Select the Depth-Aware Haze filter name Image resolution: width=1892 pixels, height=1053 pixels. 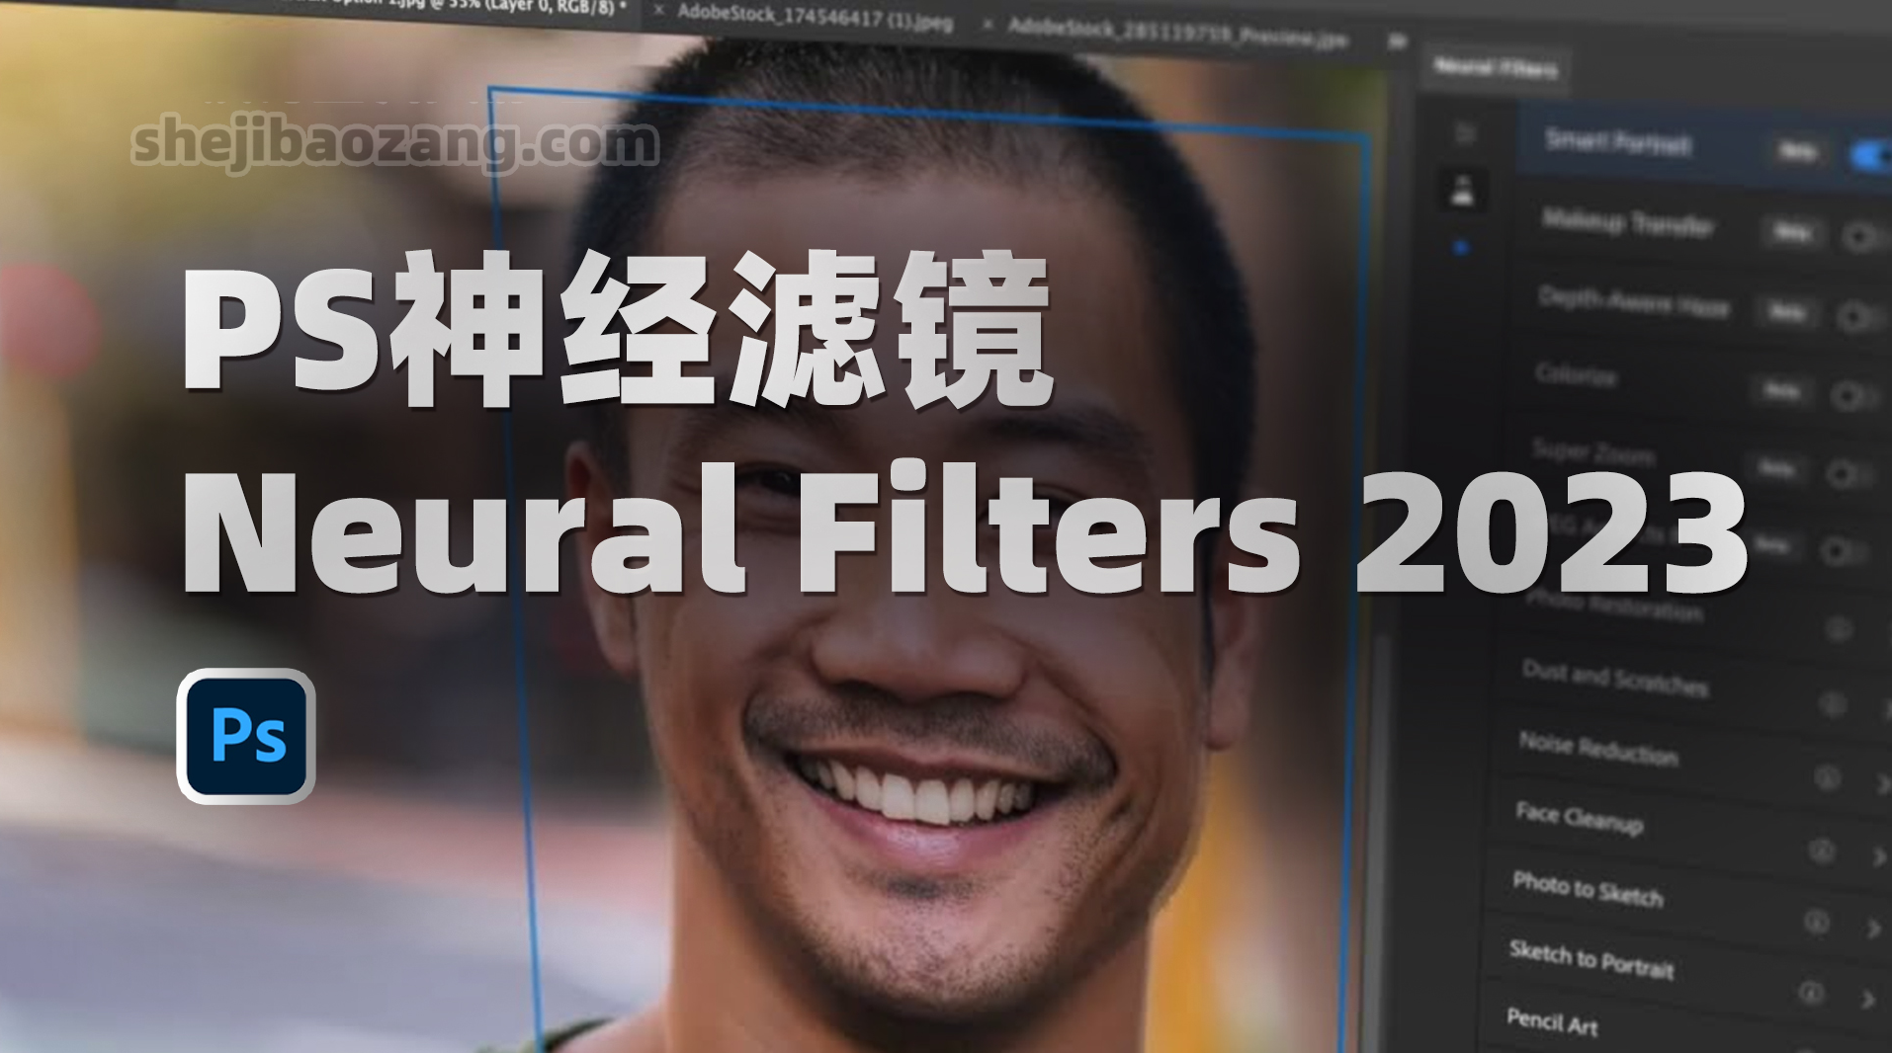(1634, 301)
